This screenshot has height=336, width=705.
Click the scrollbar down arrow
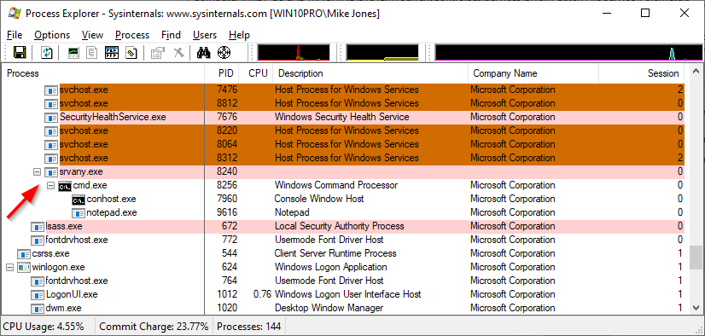point(695,307)
